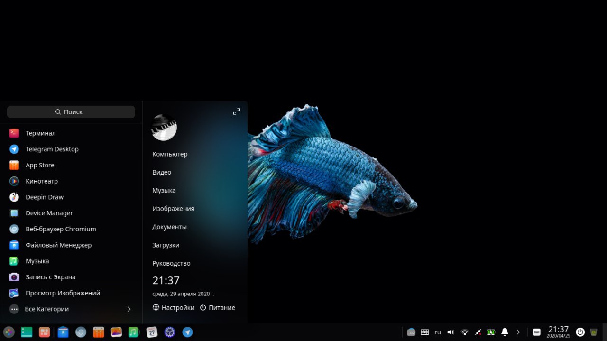Click the 21:37 clock in launcher

[x=166, y=280]
